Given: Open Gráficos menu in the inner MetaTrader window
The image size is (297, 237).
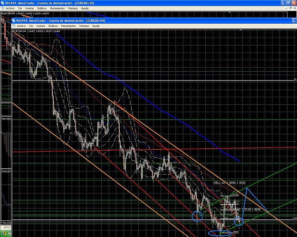Looking at the screenshot, I should point(53,26).
